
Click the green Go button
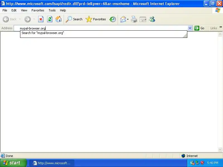pyautogui.click(x=199, y=28)
